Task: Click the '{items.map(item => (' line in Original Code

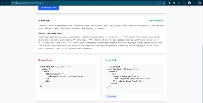Action: pyautogui.click(x=56, y=74)
